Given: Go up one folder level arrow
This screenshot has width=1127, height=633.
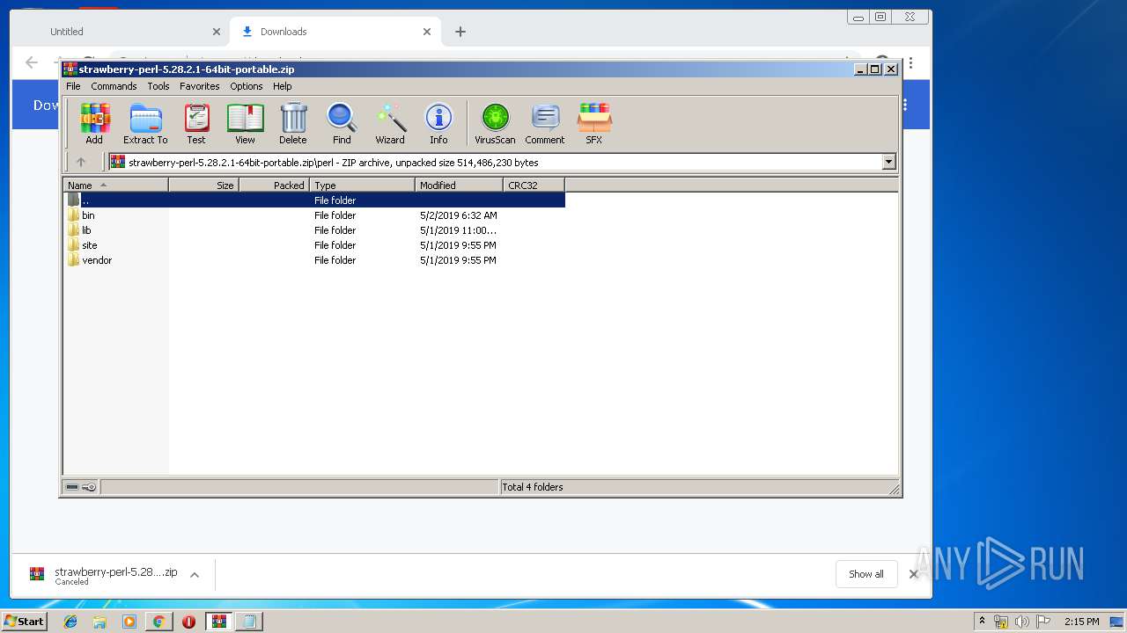Looking at the screenshot, I should [x=81, y=162].
